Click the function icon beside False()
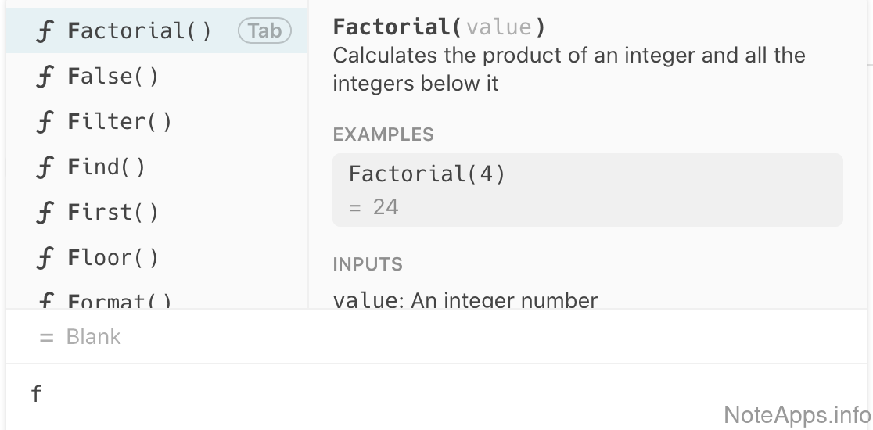The height and width of the screenshot is (430, 873). [x=45, y=77]
